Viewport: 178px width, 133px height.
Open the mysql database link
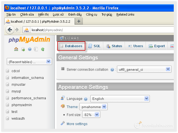pos(16,91)
